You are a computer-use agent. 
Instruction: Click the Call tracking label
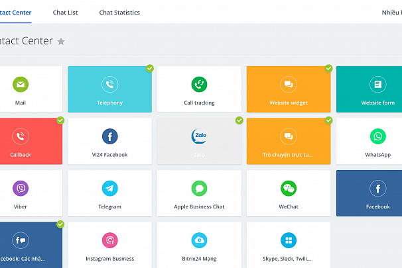[x=199, y=103]
